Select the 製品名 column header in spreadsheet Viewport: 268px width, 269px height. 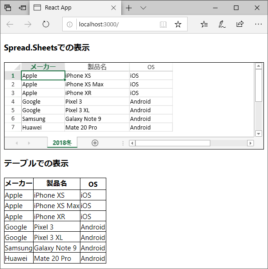[97, 67]
